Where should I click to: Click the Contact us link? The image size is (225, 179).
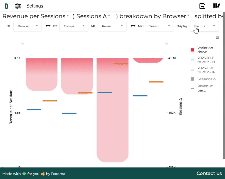pos(209,174)
